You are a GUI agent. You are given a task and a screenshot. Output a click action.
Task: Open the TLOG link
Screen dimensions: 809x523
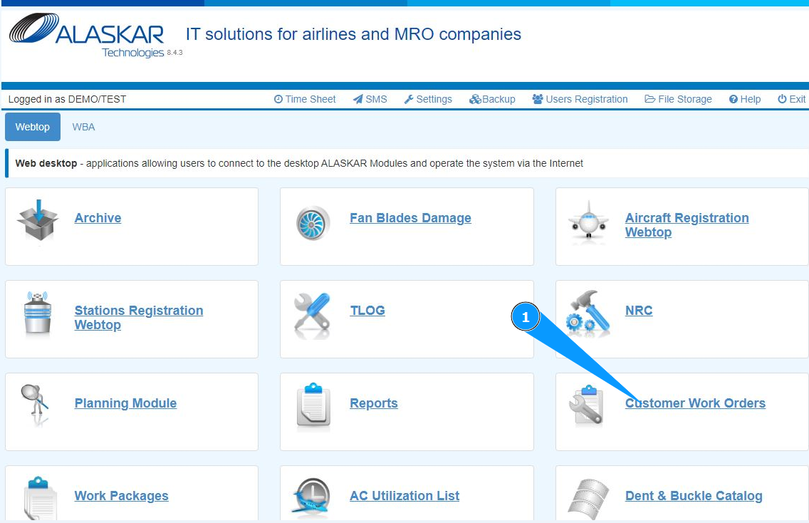point(367,310)
